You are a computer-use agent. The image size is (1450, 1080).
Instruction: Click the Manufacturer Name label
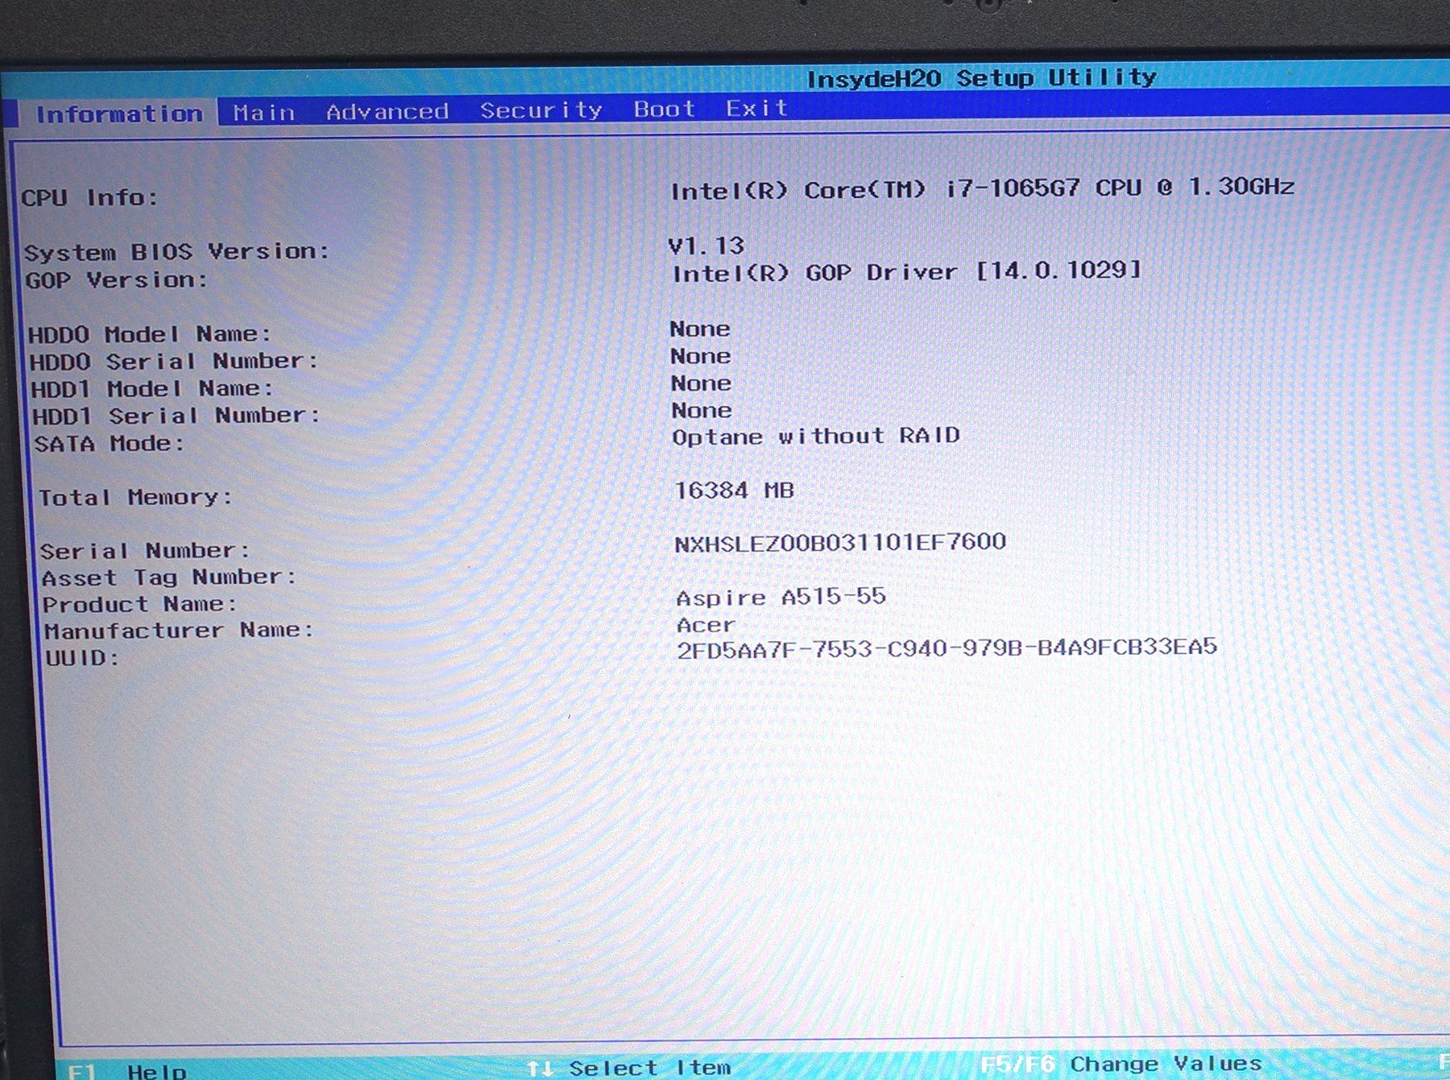179,631
